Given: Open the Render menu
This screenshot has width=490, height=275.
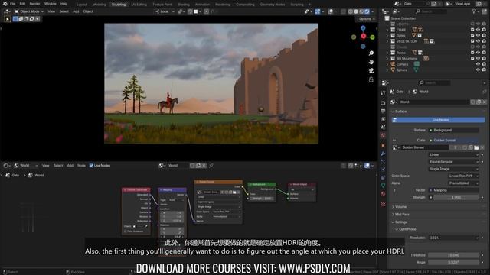Looking at the screenshot, I should point(34,4).
